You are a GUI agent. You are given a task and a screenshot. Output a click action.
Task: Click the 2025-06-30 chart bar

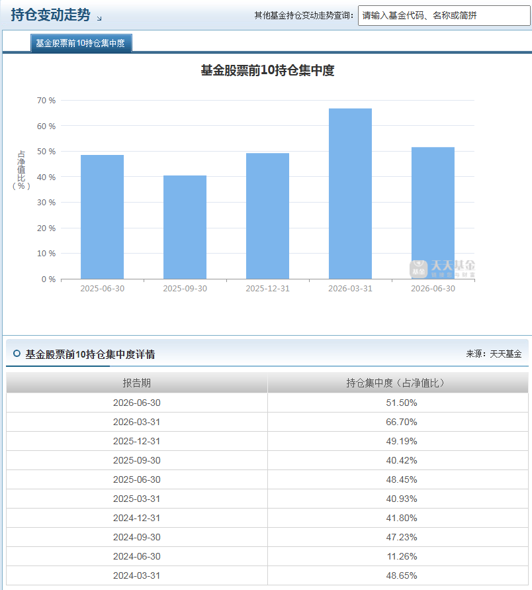(x=103, y=217)
